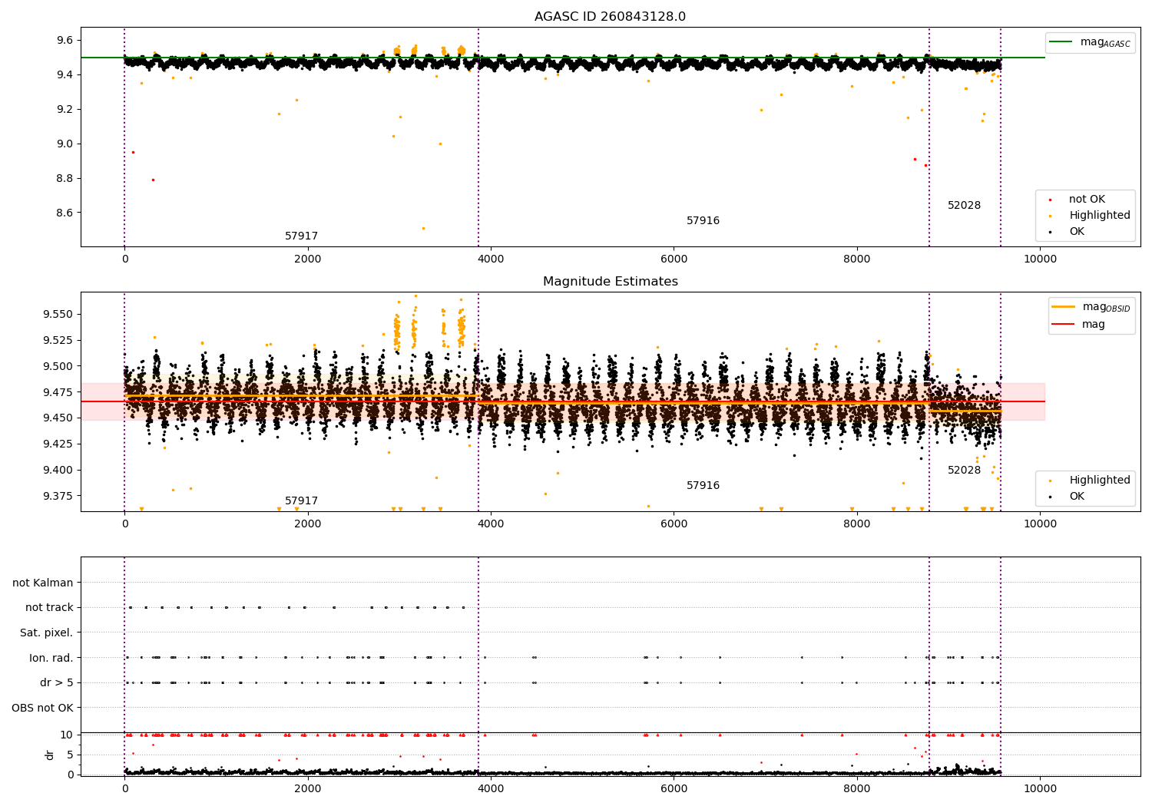
Task: Click the 'dr > 5' row label
Action: pyautogui.click(x=57, y=683)
